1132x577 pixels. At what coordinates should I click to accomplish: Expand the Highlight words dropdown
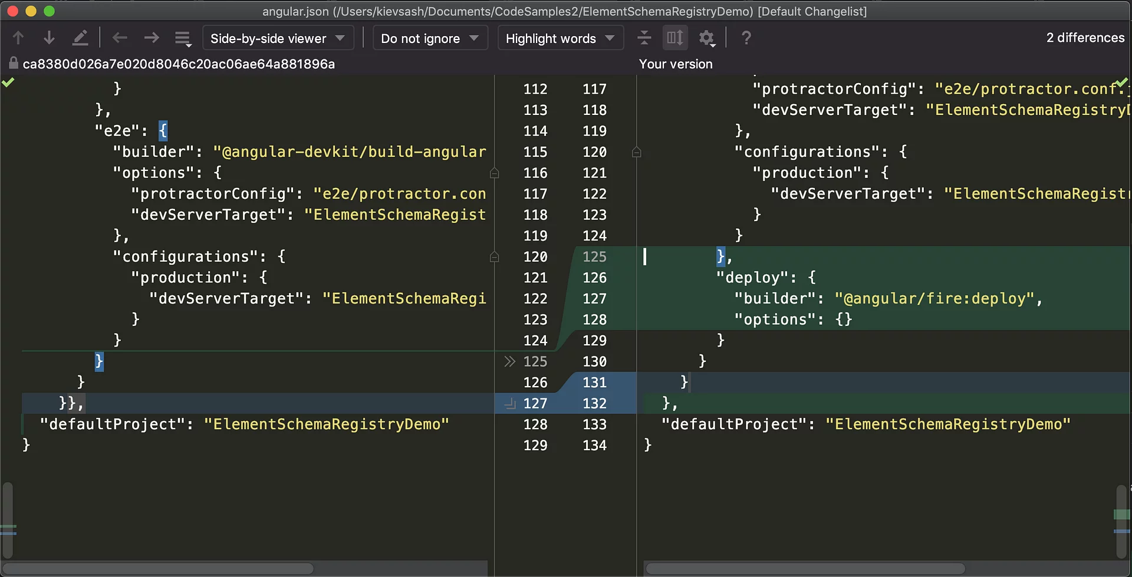560,38
